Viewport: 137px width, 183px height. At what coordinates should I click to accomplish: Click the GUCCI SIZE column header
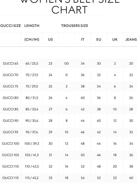click(10, 26)
